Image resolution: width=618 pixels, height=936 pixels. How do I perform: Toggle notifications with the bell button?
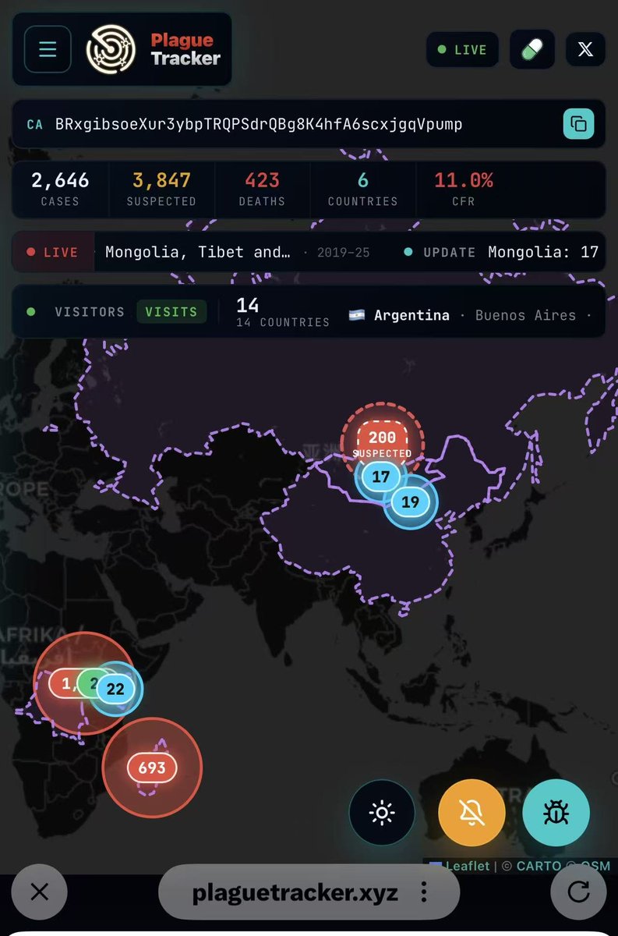pyautogui.click(x=471, y=813)
